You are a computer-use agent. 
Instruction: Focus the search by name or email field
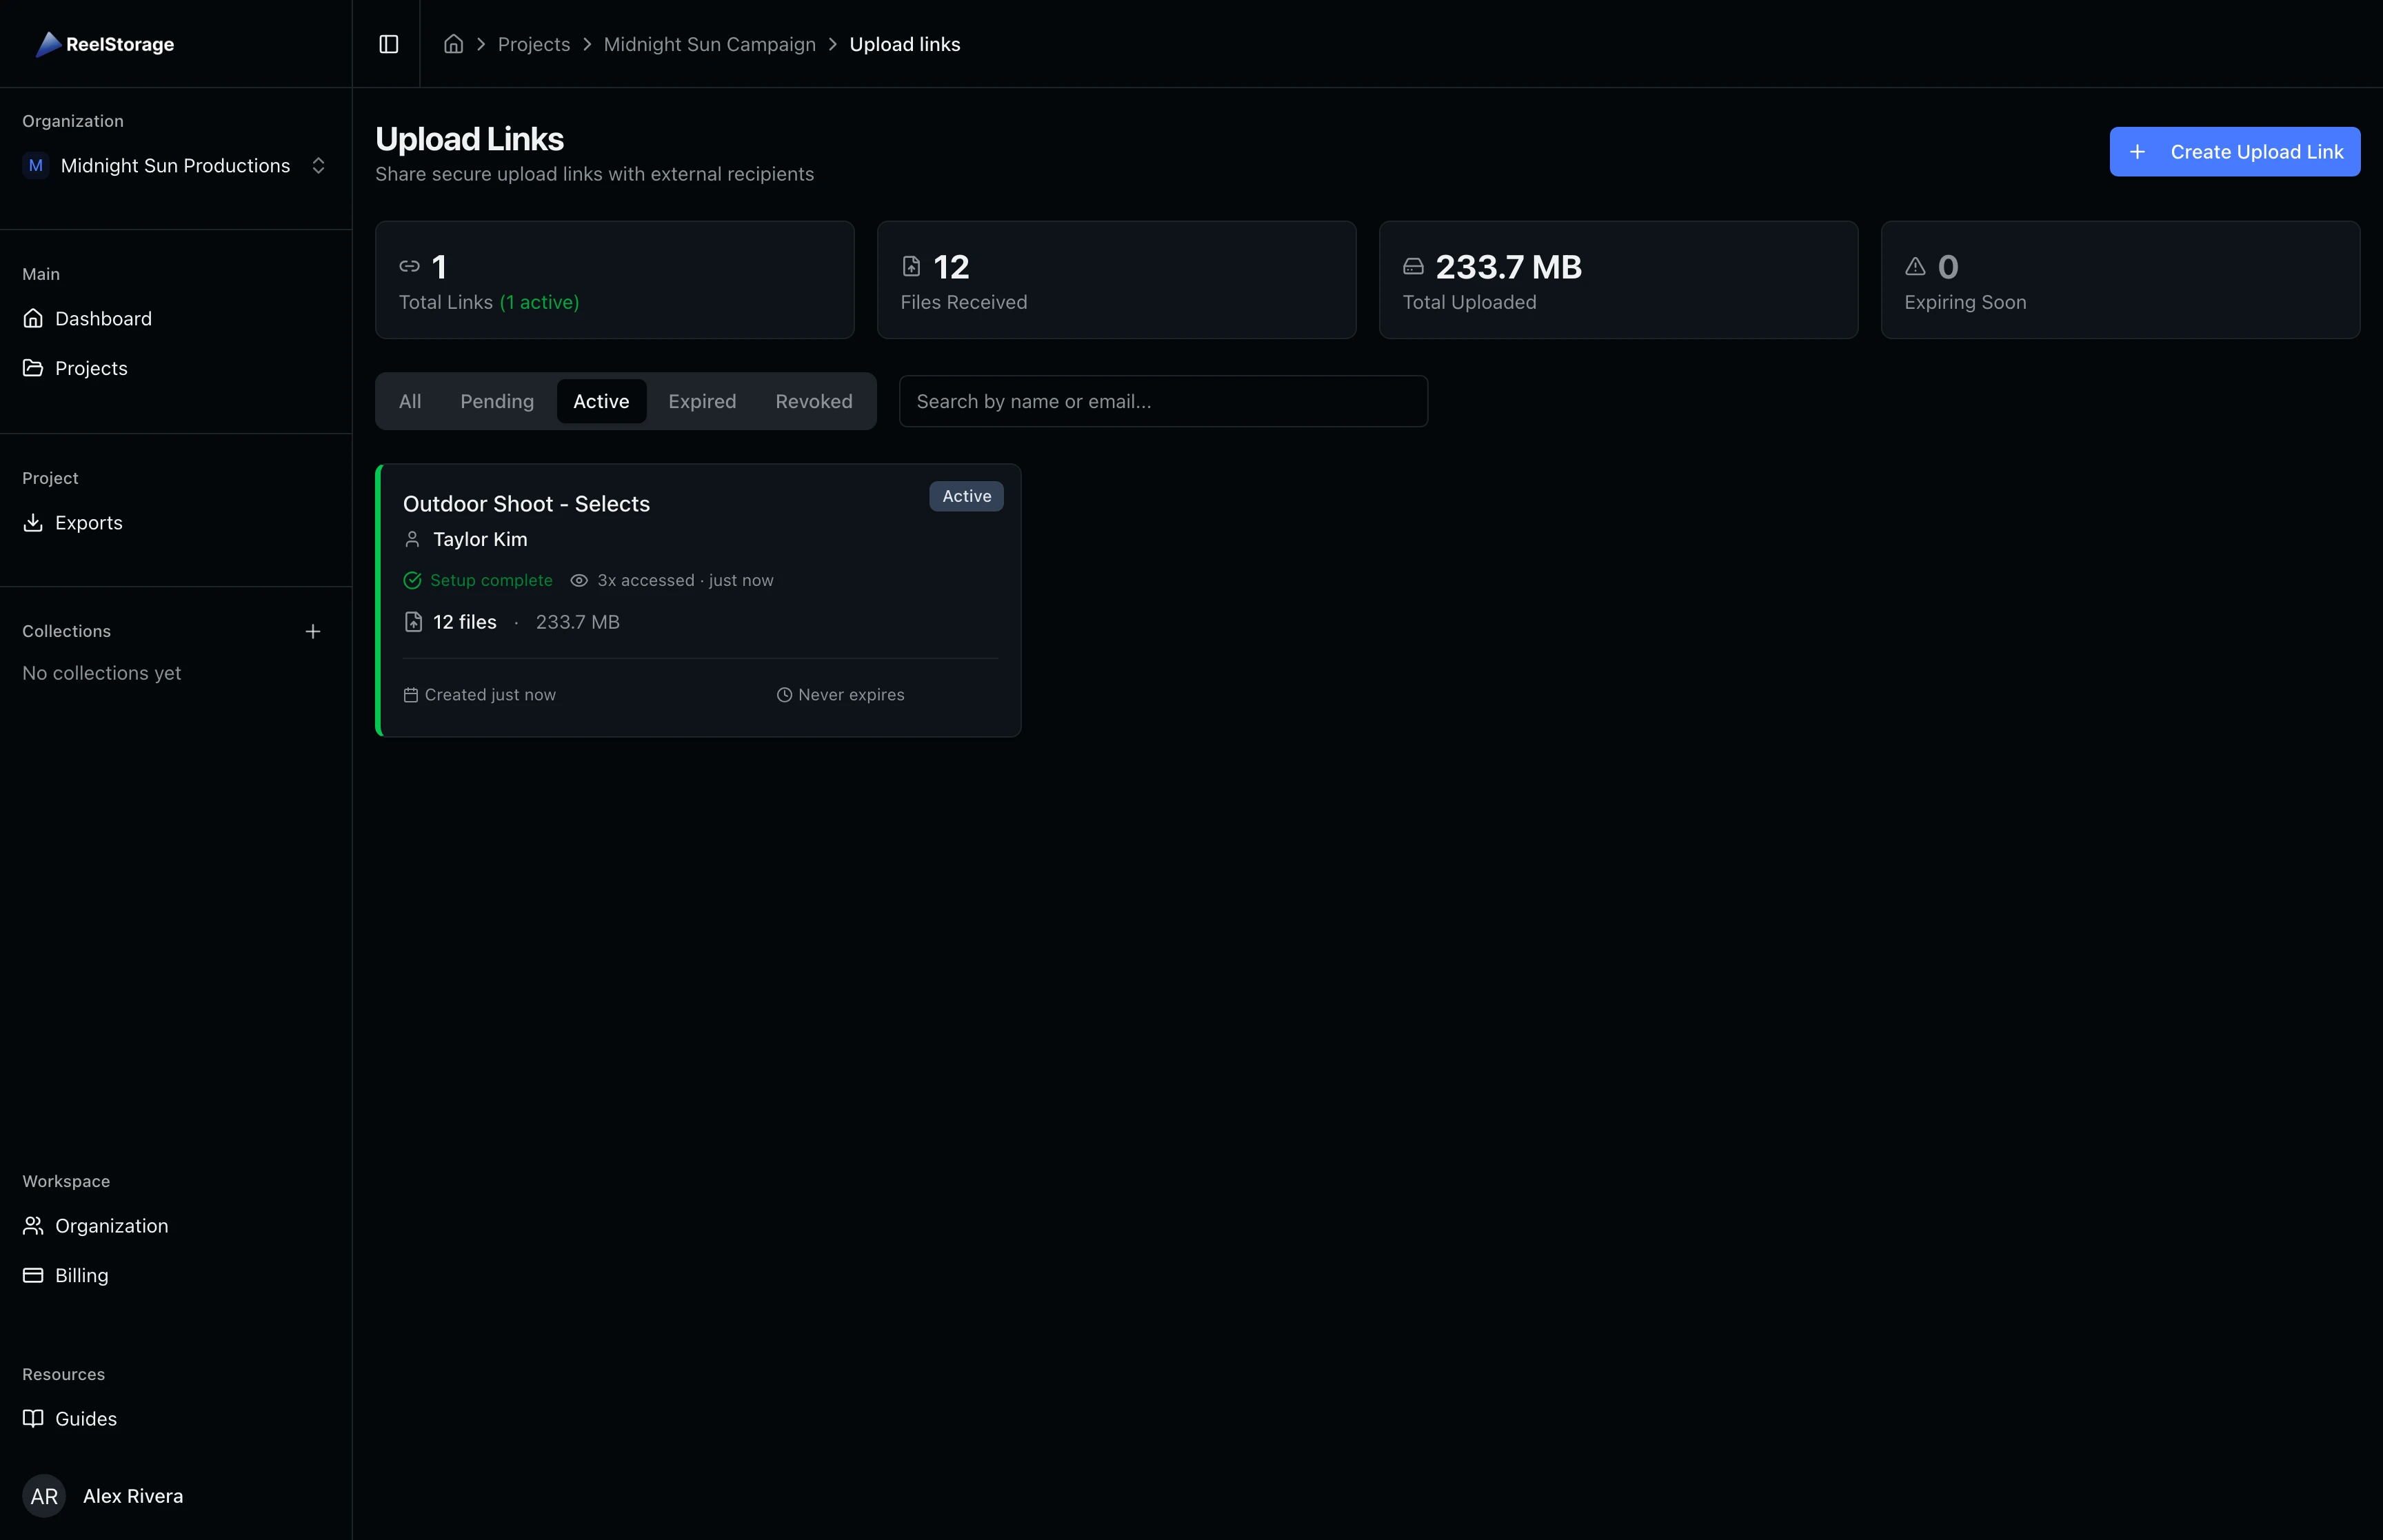(1162, 401)
